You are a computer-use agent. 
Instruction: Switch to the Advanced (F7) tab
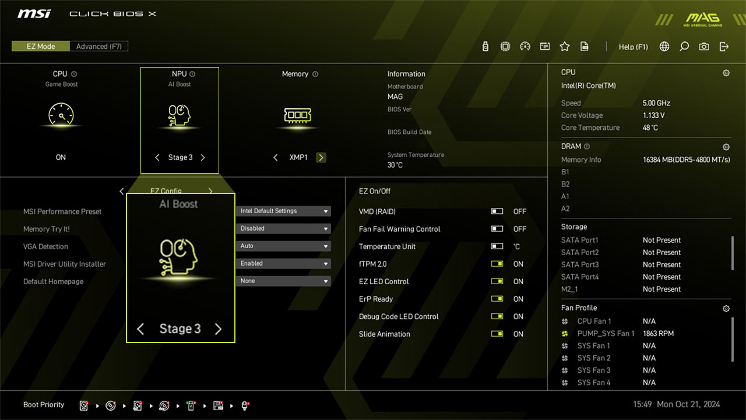99,47
